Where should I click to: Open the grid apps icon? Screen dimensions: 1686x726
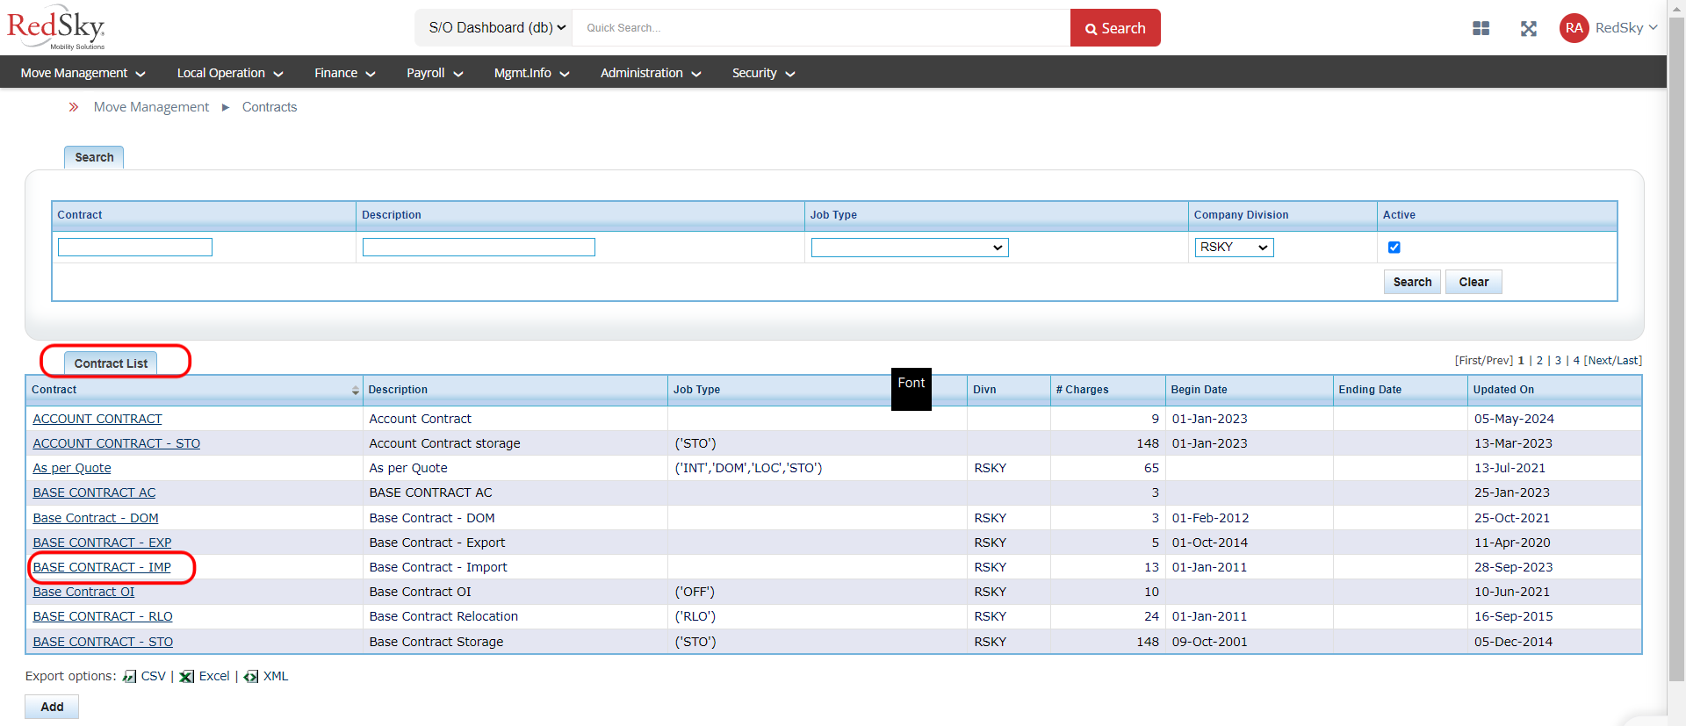click(x=1481, y=28)
